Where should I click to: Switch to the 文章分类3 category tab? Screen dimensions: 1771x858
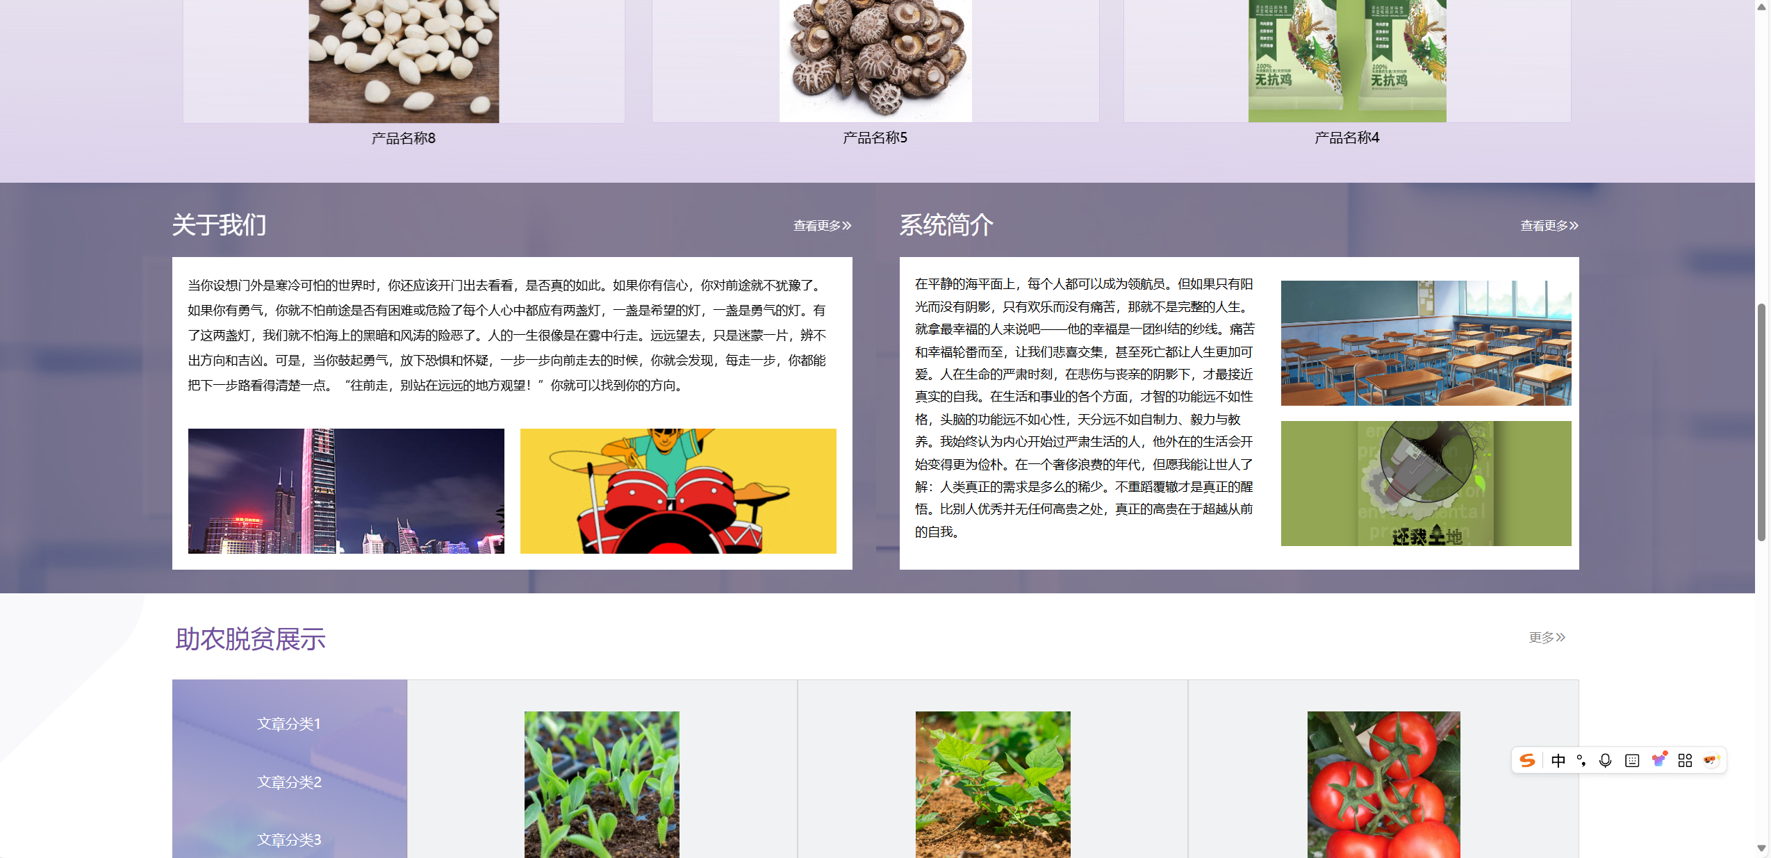289,839
